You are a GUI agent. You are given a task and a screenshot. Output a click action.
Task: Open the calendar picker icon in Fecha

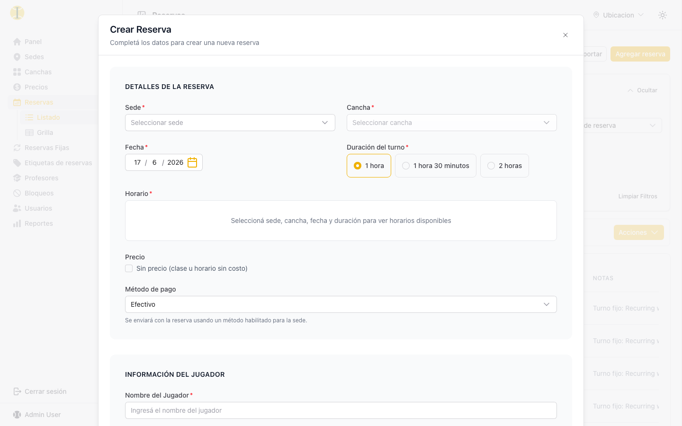tap(192, 162)
